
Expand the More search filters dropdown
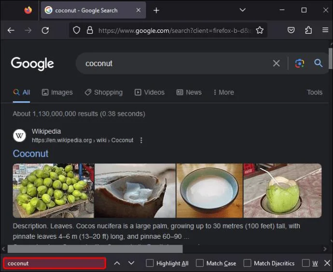tap(223, 92)
